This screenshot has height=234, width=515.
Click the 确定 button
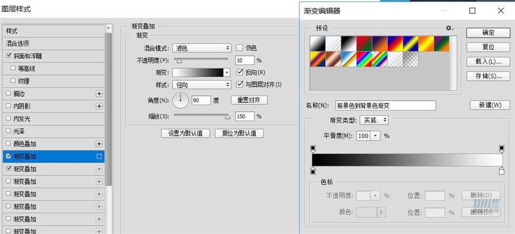488,32
